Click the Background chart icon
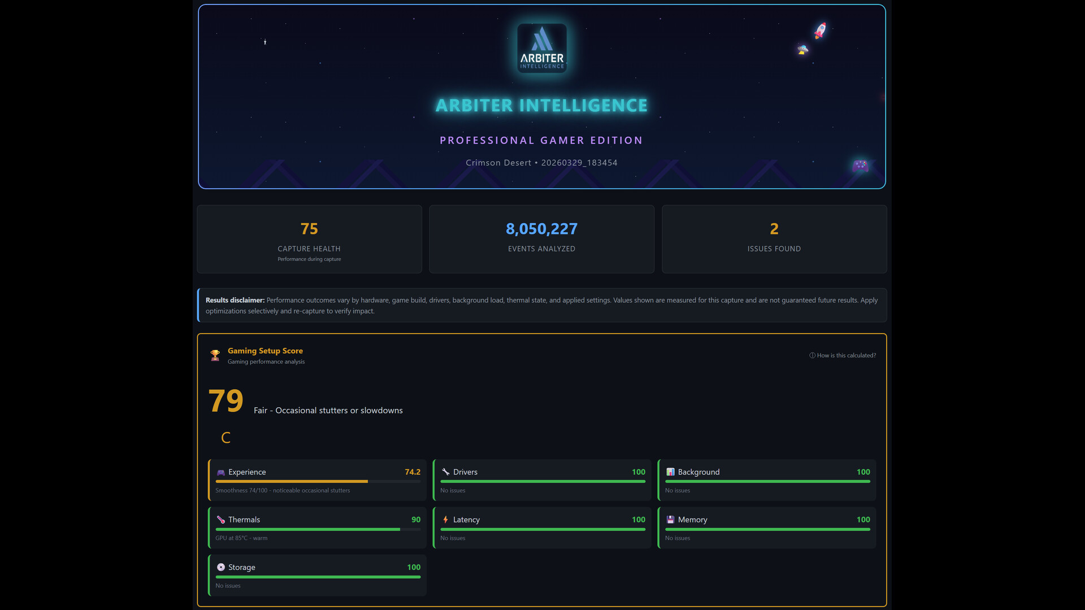The image size is (1085, 610). pos(670,472)
